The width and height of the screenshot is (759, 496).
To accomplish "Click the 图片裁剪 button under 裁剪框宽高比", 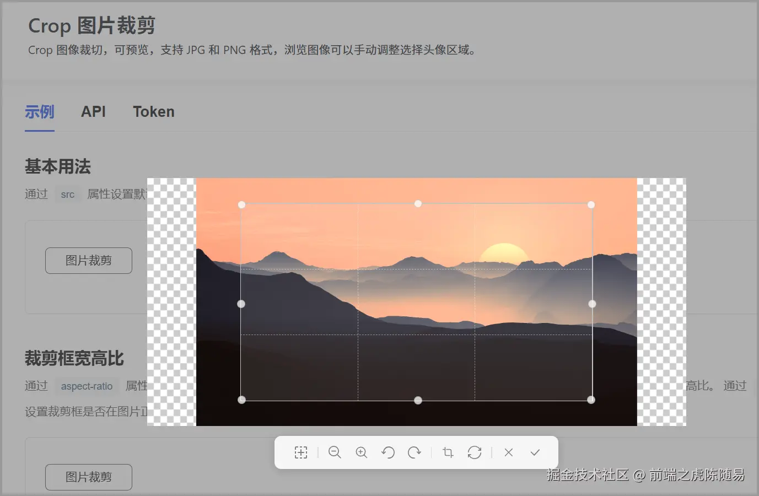I will pyautogui.click(x=89, y=477).
